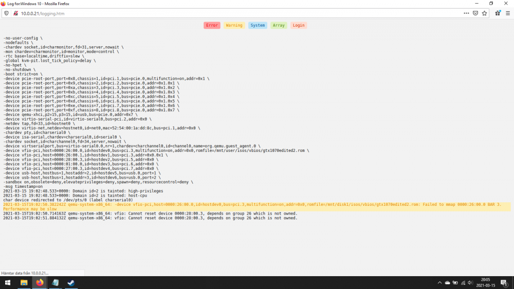The image size is (514, 289).
Task: Click the '-nodefaults' line
Action: click(19, 43)
